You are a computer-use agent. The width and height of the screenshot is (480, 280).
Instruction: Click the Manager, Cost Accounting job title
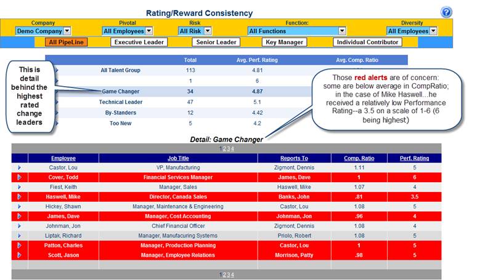click(x=178, y=216)
